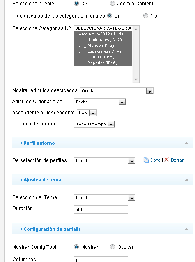Open the Mostrar artículos destacados dropdown
The image size is (195, 262).
117,91
